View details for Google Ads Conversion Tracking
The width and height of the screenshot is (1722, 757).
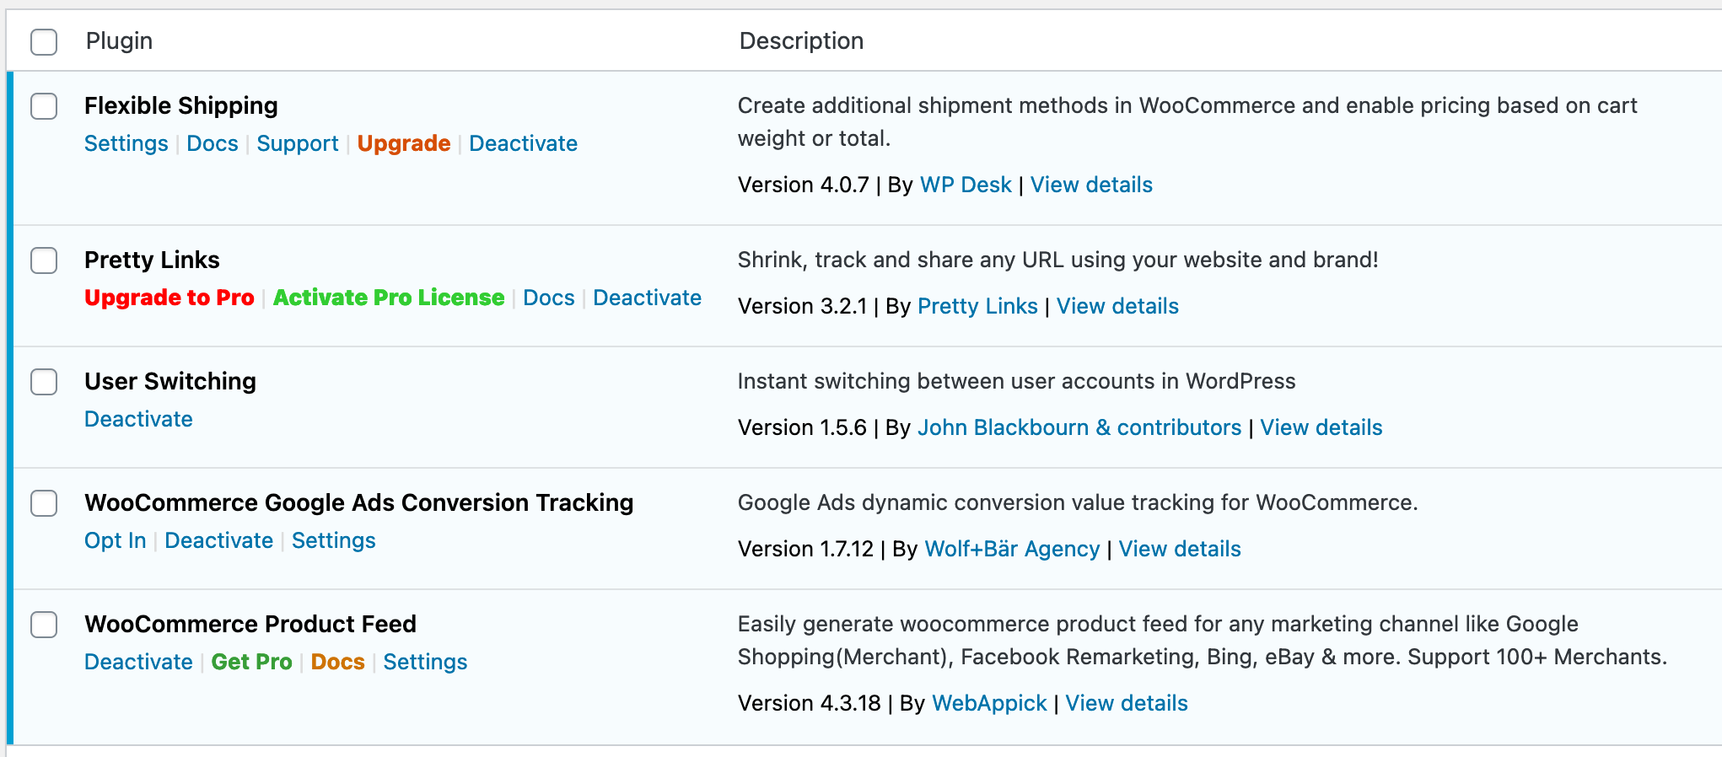click(x=1180, y=549)
